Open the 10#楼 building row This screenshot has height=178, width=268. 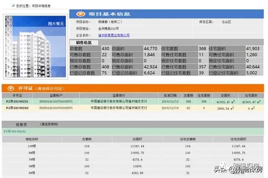coord(133,146)
